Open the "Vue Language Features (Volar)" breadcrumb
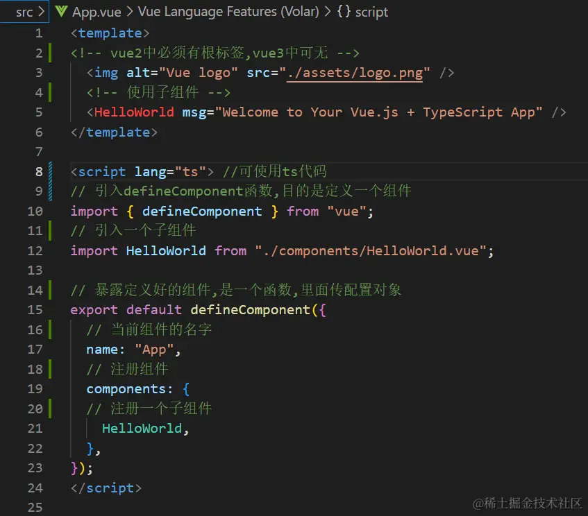This screenshot has width=588, height=516. coord(230,12)
